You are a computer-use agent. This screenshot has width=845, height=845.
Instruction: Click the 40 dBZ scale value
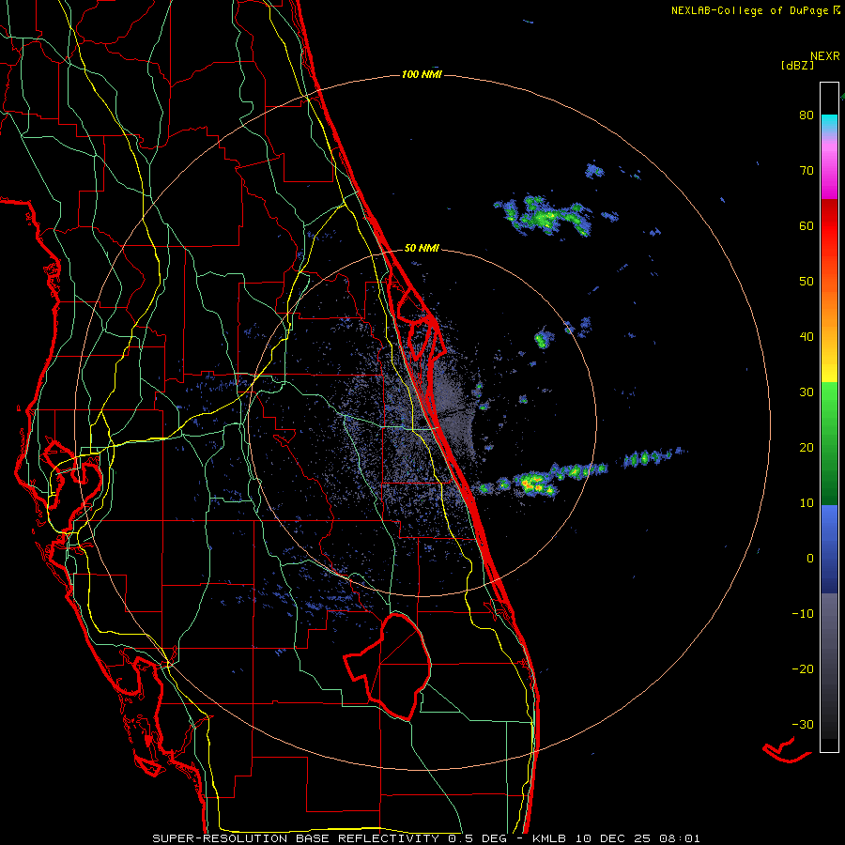pyautogui.click(x=807, y=337)
